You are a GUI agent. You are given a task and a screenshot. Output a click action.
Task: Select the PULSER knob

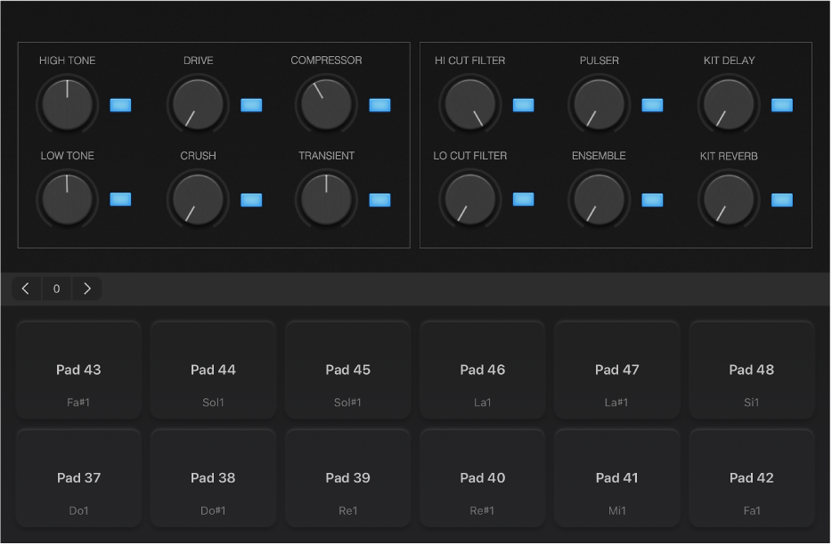[x=599, y=104]
